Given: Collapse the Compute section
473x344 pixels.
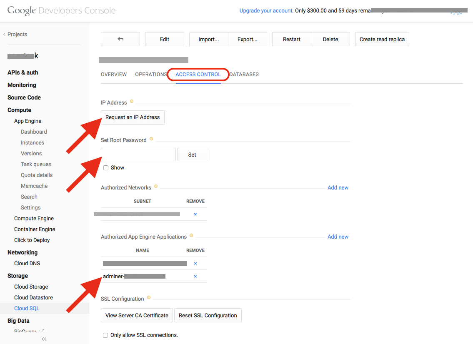Looking at the screenshot, I should tap(19, 110).
